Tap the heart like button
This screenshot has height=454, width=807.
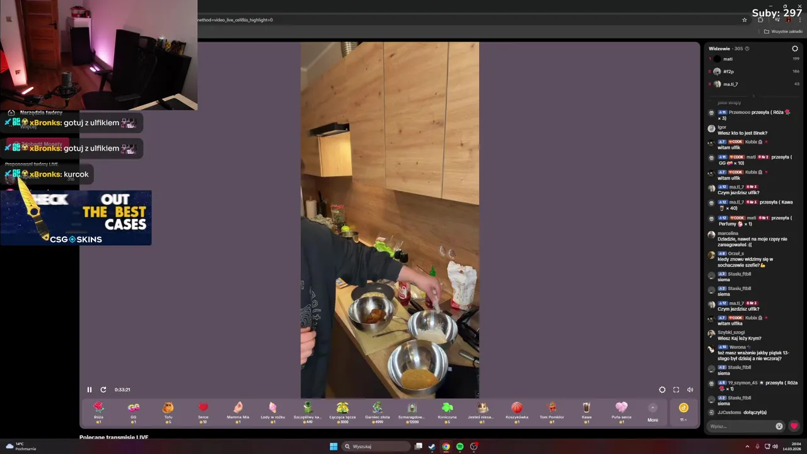pos(794,426)
